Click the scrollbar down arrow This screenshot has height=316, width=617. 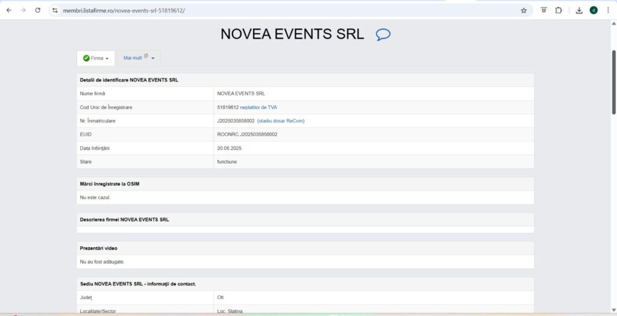point(613,310)
